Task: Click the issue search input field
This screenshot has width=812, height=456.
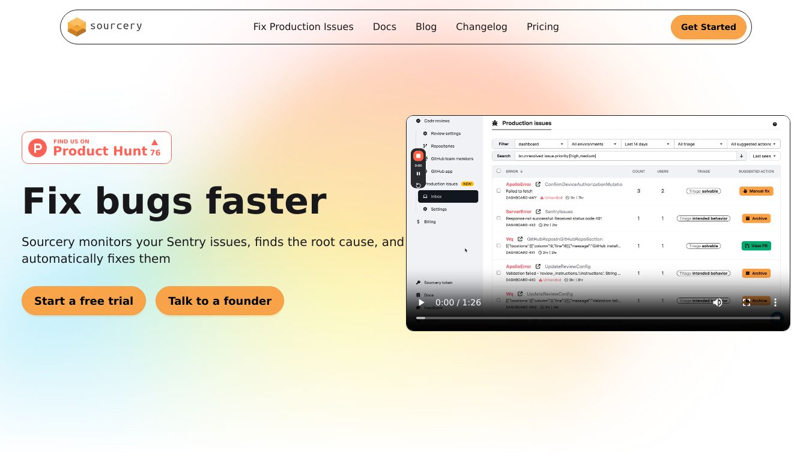Action: 625,156
